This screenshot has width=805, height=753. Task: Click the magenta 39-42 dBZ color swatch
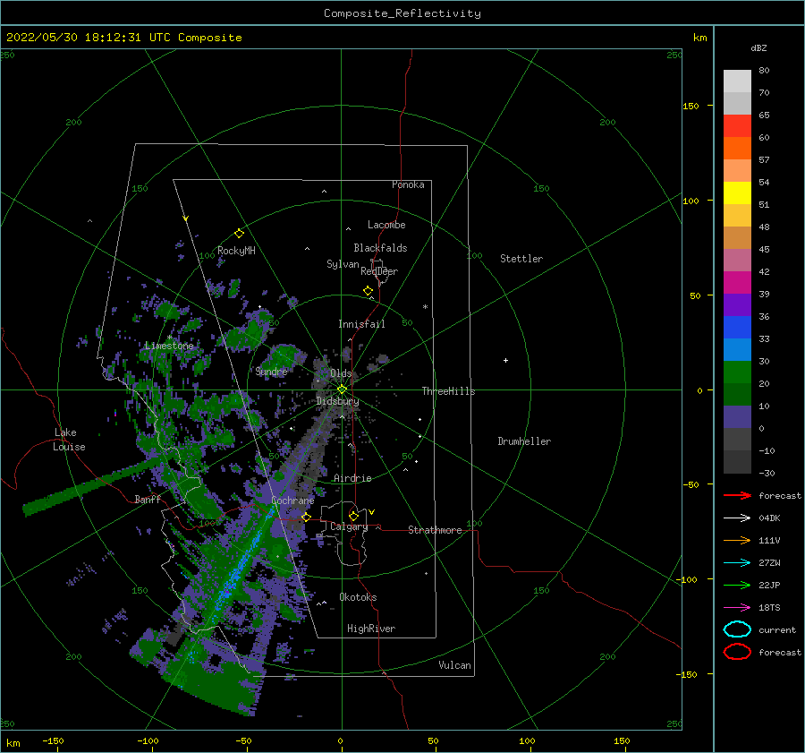pos(737,282)
